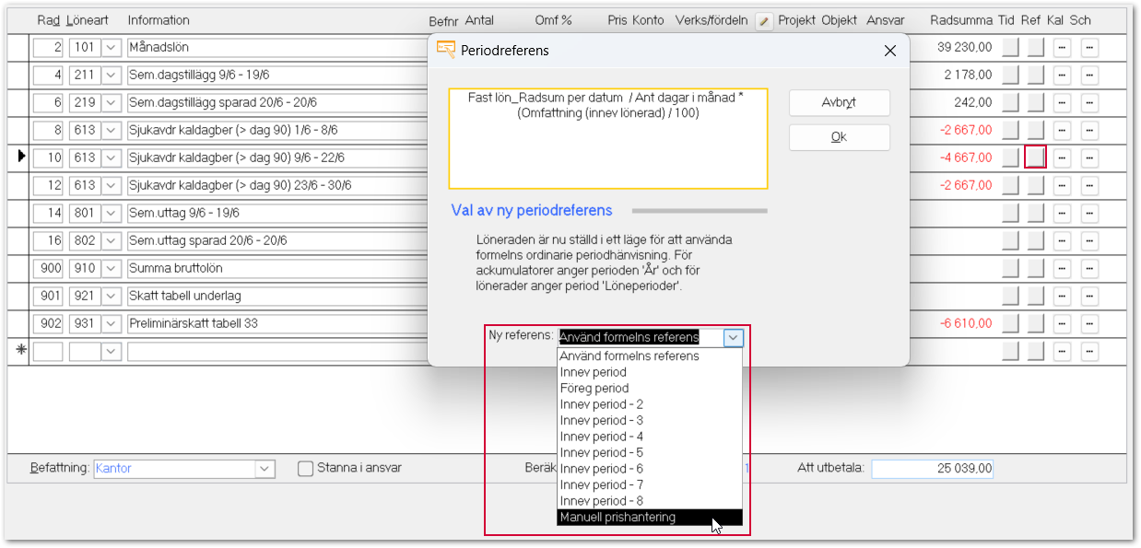Choose Innev period from the list
1141x548 pixels.
point(649,372)
